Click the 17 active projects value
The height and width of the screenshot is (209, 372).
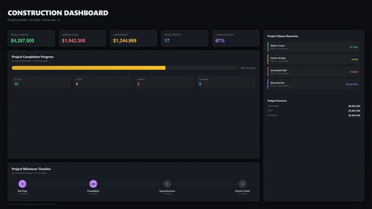pyautogui.click(x=167, y=41)
